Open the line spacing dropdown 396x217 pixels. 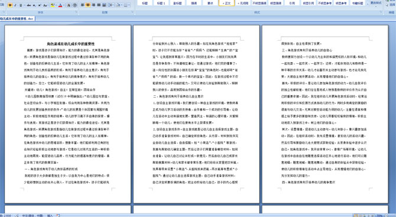pyautogui.click(x=111, y=5)
